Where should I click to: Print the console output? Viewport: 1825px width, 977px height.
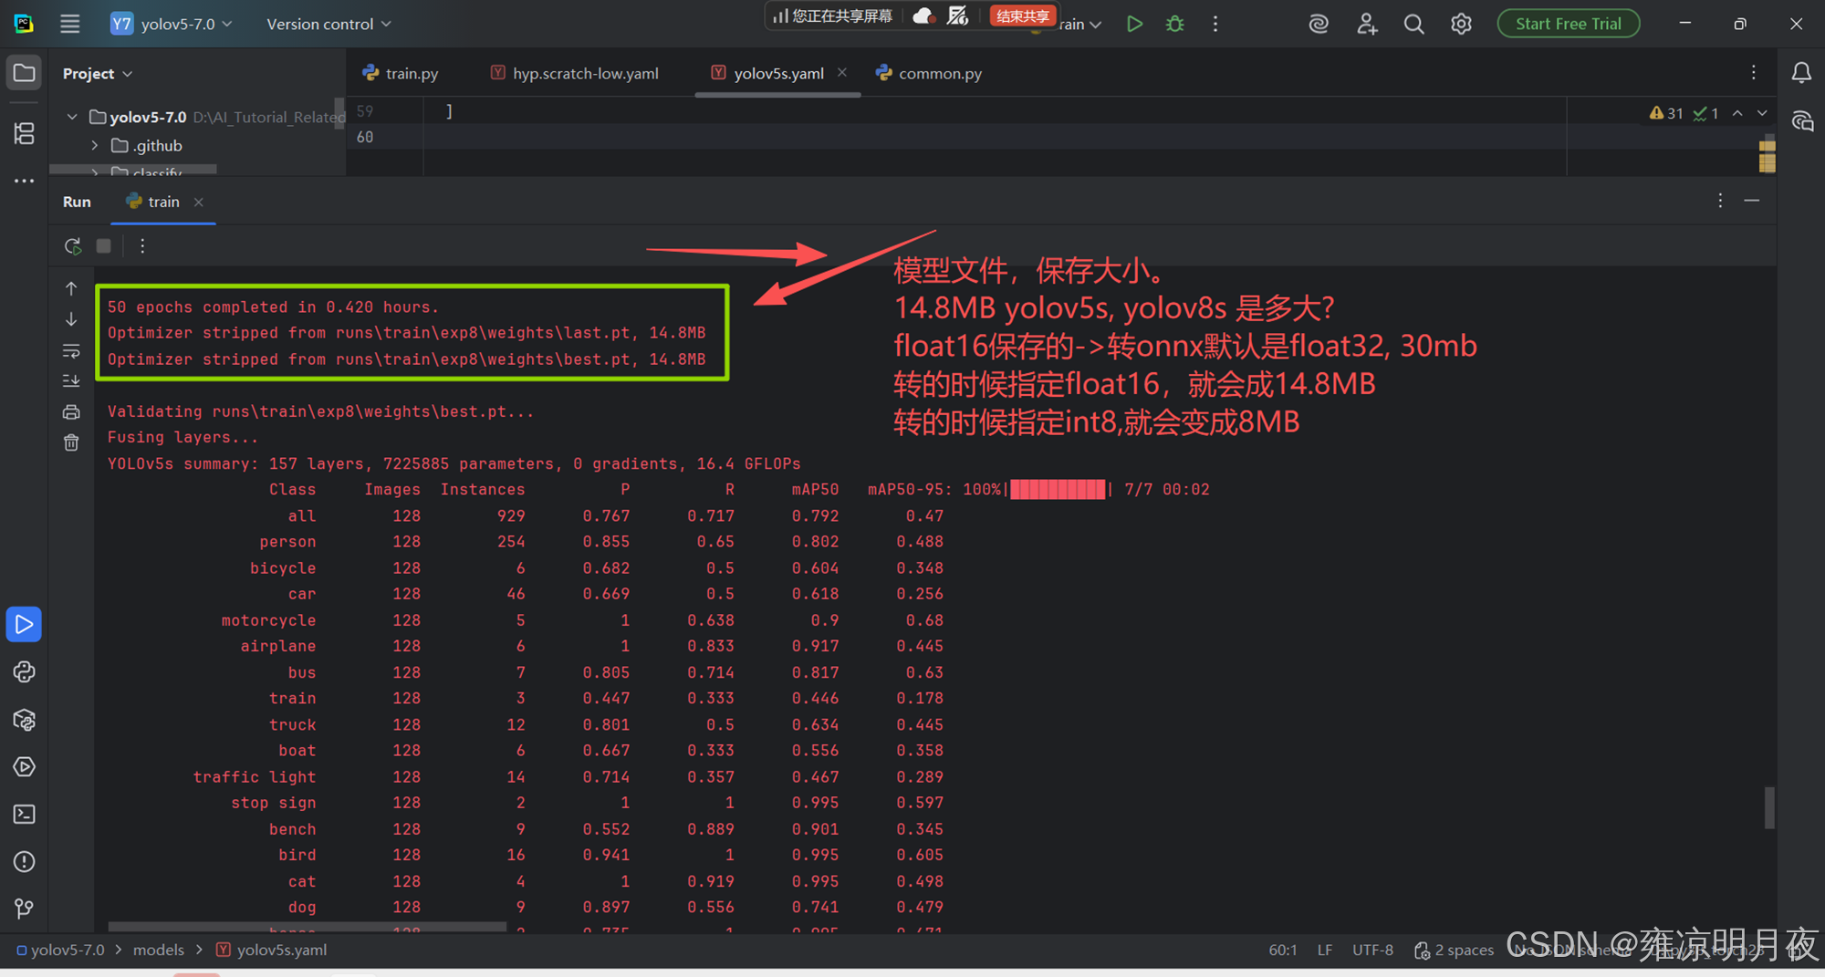pos(71,412)
